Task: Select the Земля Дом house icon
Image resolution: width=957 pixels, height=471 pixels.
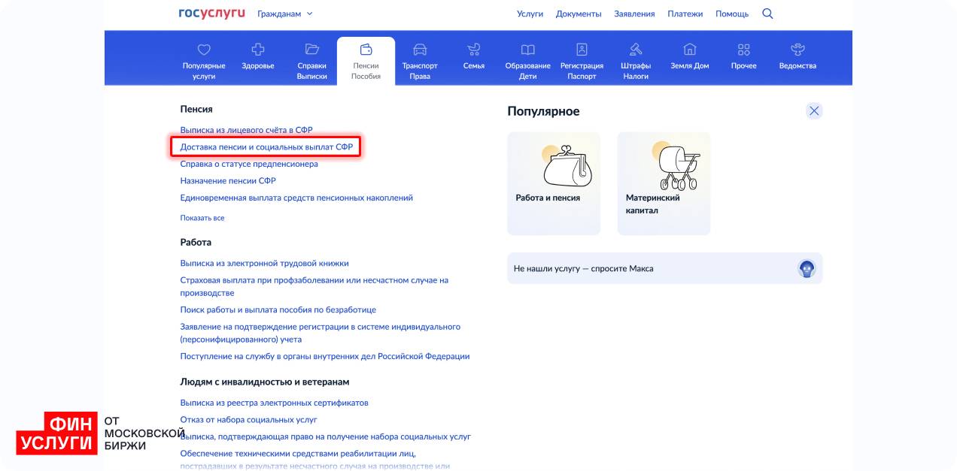Action: click(x=689, y=50)
